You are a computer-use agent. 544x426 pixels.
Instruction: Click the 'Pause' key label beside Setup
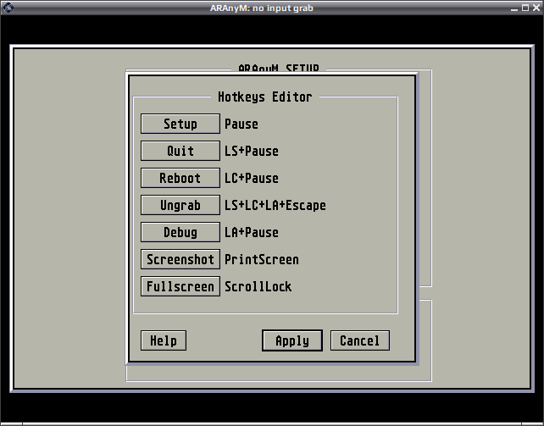pos(241,124)
